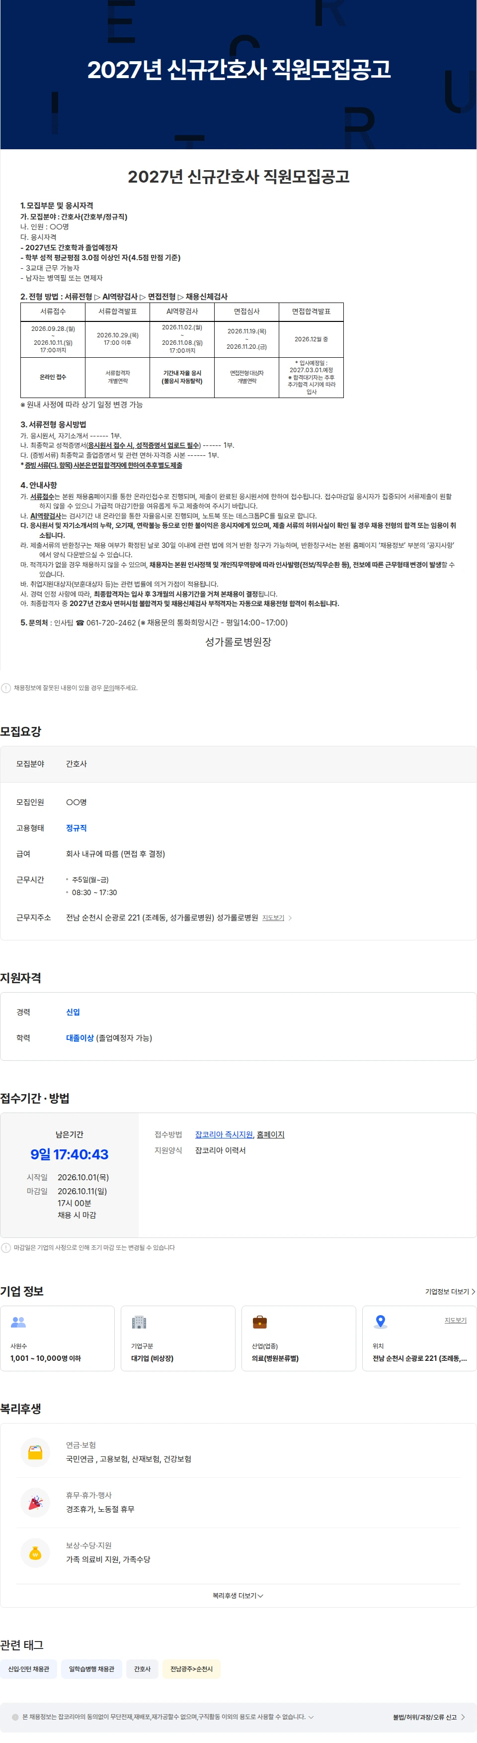477x1743 pixels.
Task: Click the building icon on 기업구분 card
Action: [x=139, y=1322]
